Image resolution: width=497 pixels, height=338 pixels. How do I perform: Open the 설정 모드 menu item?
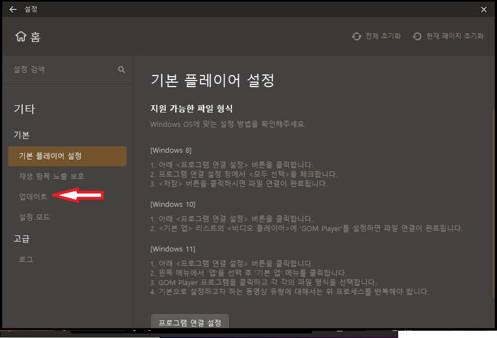[35, 217]
